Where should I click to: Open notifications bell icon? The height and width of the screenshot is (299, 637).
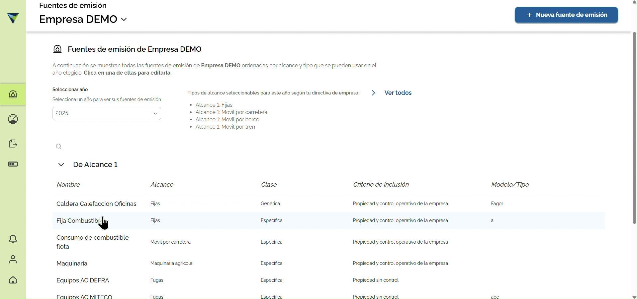point(13,239)
